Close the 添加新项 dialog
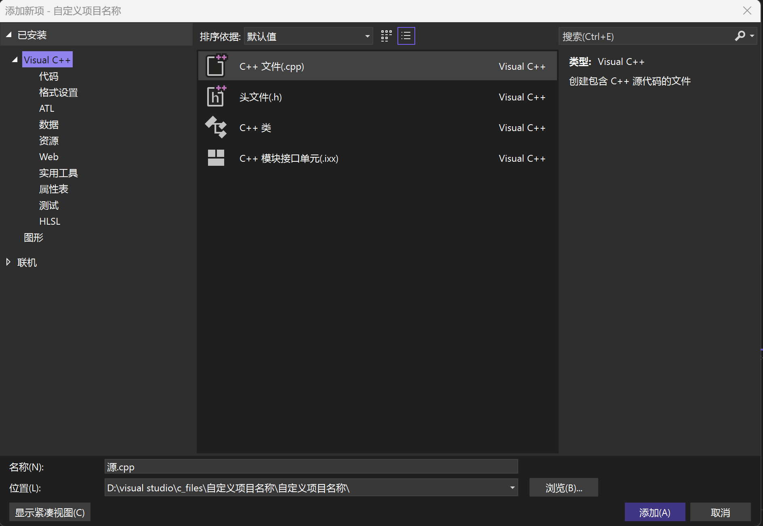763x526 pixels. pyautogui.click(x=747, y=11)
